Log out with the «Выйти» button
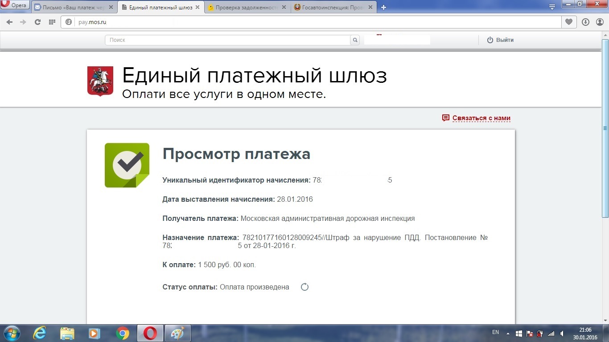Viewport: 609px width, 342px height. click(500, 40)
